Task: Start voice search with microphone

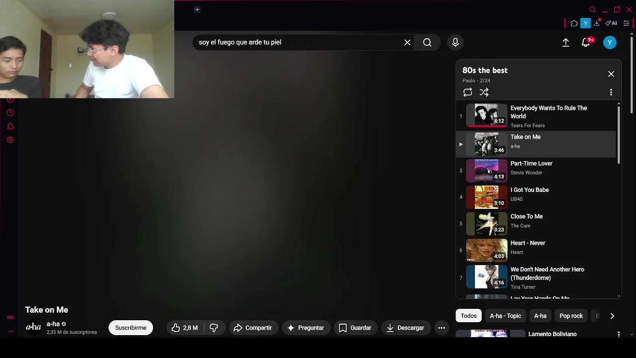Action: [455, 42]
